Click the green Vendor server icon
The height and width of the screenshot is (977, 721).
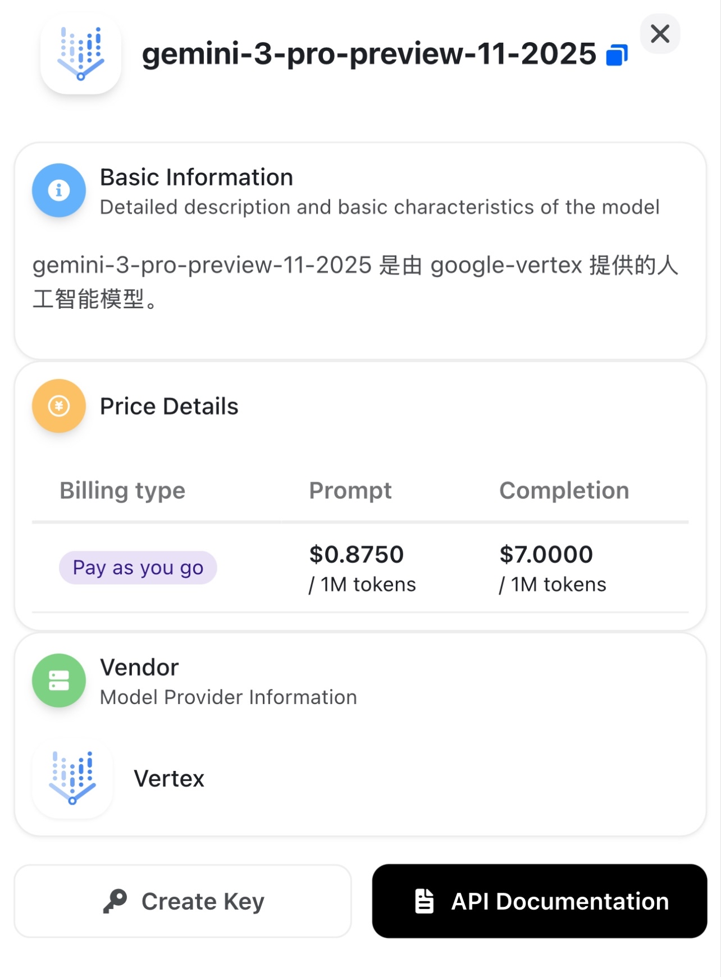tap(59, 681)
